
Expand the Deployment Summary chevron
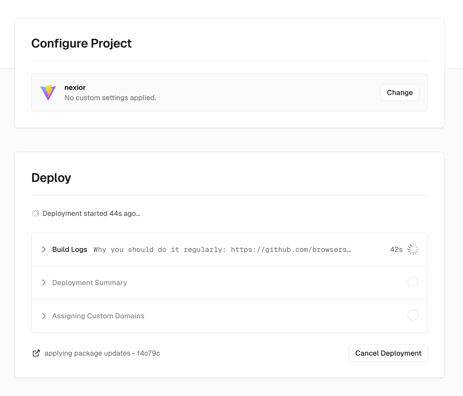pyautogui.click(x=44, y=283)
